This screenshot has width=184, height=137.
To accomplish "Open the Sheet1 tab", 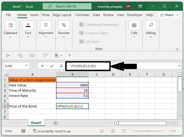I will point(36,123).
